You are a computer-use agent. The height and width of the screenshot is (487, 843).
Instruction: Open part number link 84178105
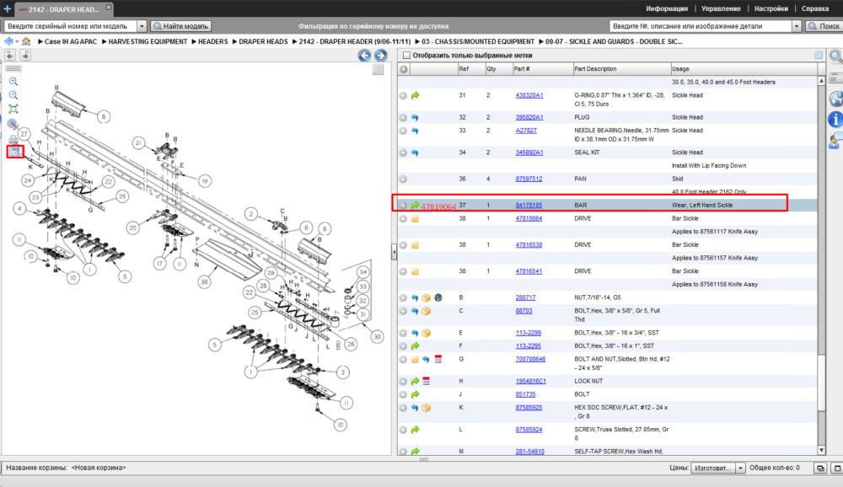(x=529, y=206)
